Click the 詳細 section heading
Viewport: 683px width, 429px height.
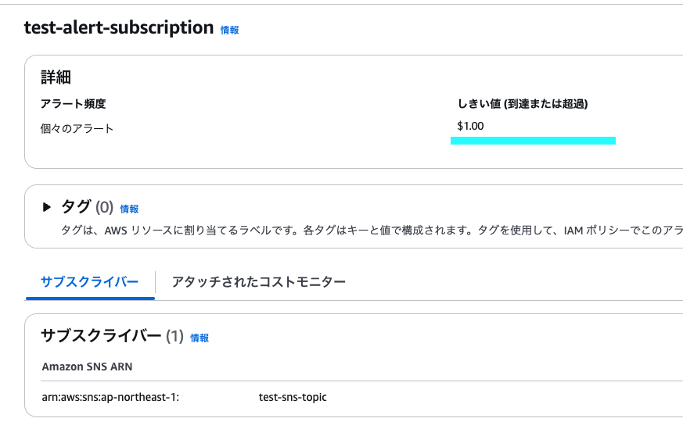click(x=56, y=77)
